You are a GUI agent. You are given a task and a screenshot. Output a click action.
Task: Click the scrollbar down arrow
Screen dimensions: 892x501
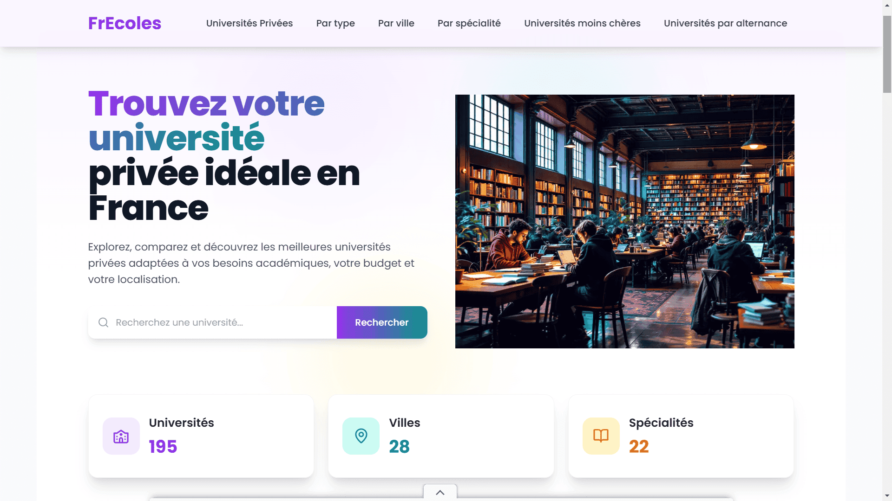[x=887, y=496]
